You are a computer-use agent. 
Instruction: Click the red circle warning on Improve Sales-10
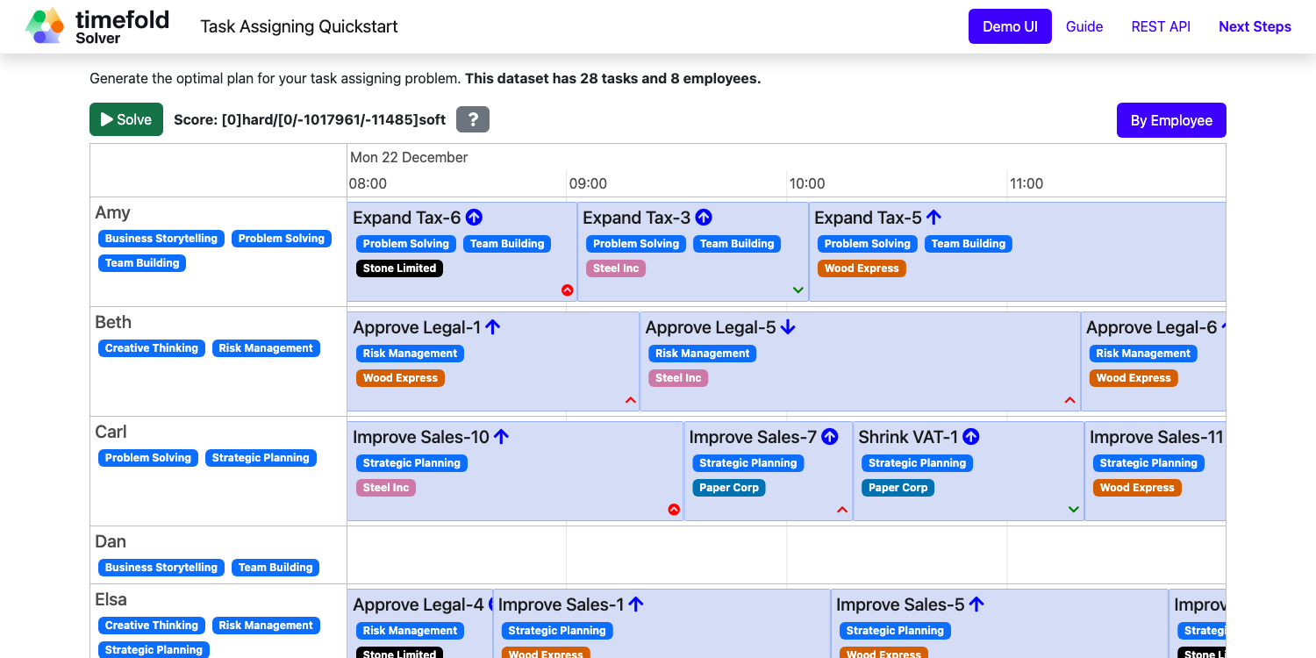(674, 509)
